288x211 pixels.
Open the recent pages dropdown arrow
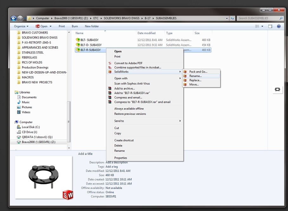pyautogui.click(x=25, y=18)
